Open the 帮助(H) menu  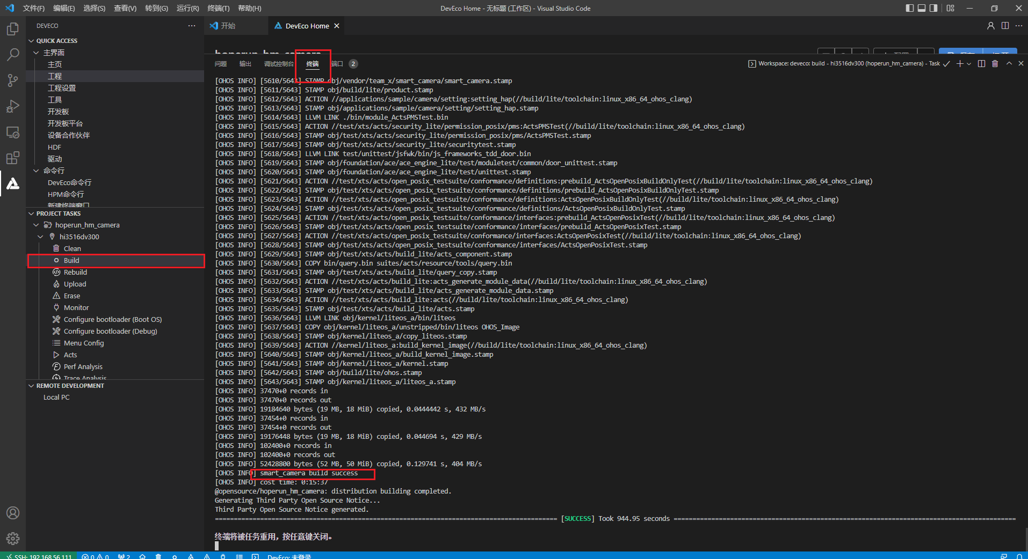coord(249,8)
